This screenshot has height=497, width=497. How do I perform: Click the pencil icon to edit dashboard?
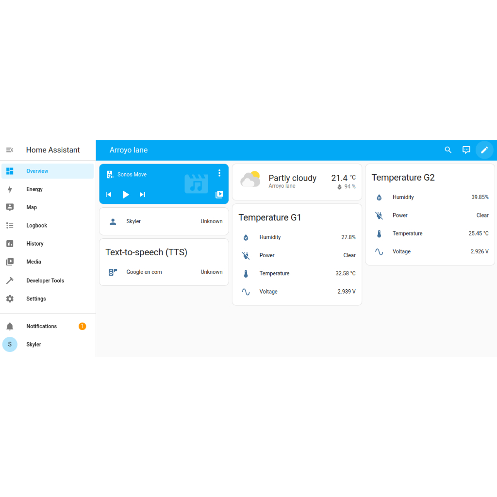tap(484, 150)
